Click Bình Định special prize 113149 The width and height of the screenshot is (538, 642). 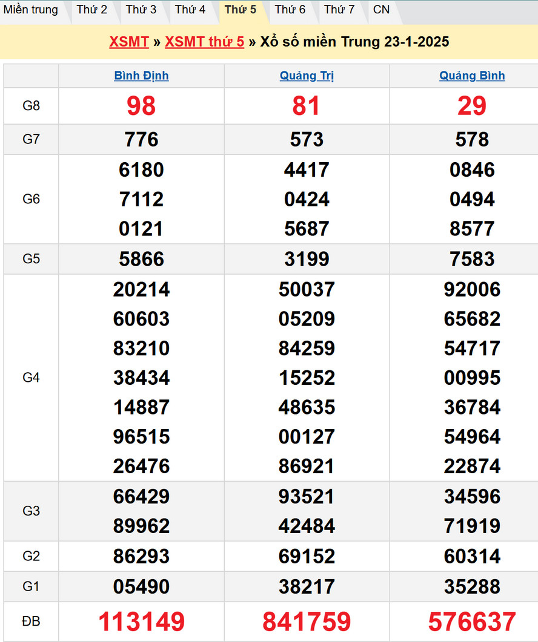tap(141, 622)
